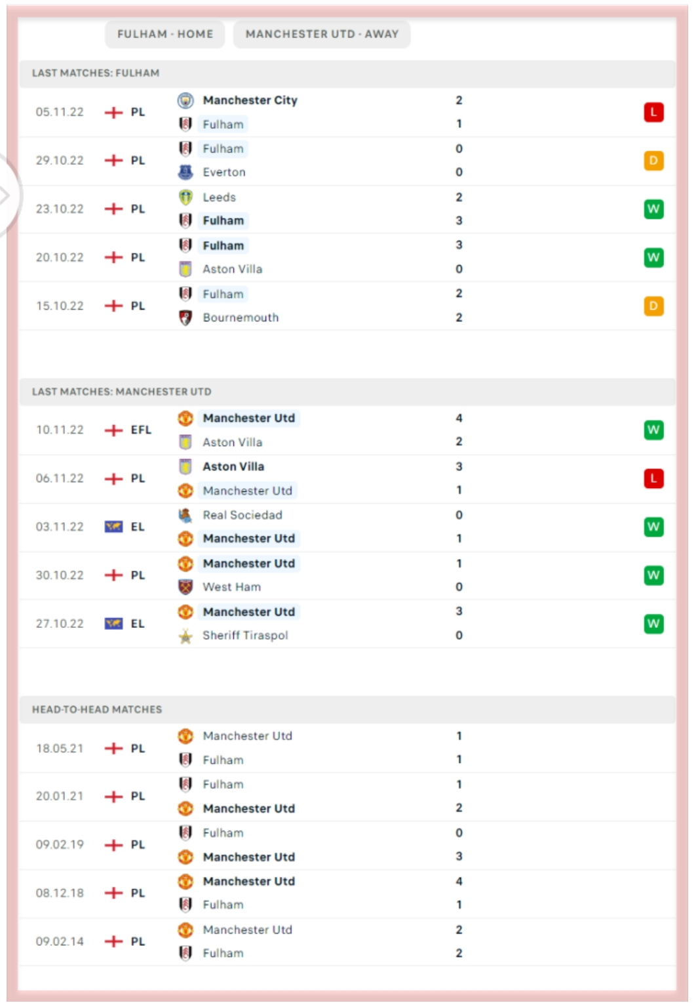The height and width of the screenshot is (1007, 698).
Task: Click the Last Matches: Manchester Utd header
Action: tap(122, 392)
